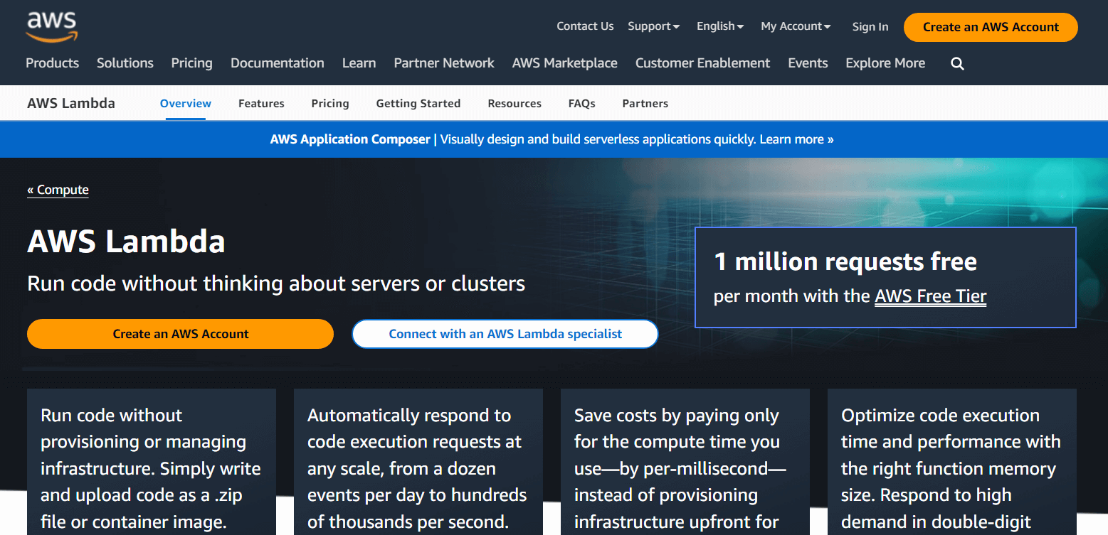
Task: Follow the Application Composer Learn more link
Action: coord(796,139)
